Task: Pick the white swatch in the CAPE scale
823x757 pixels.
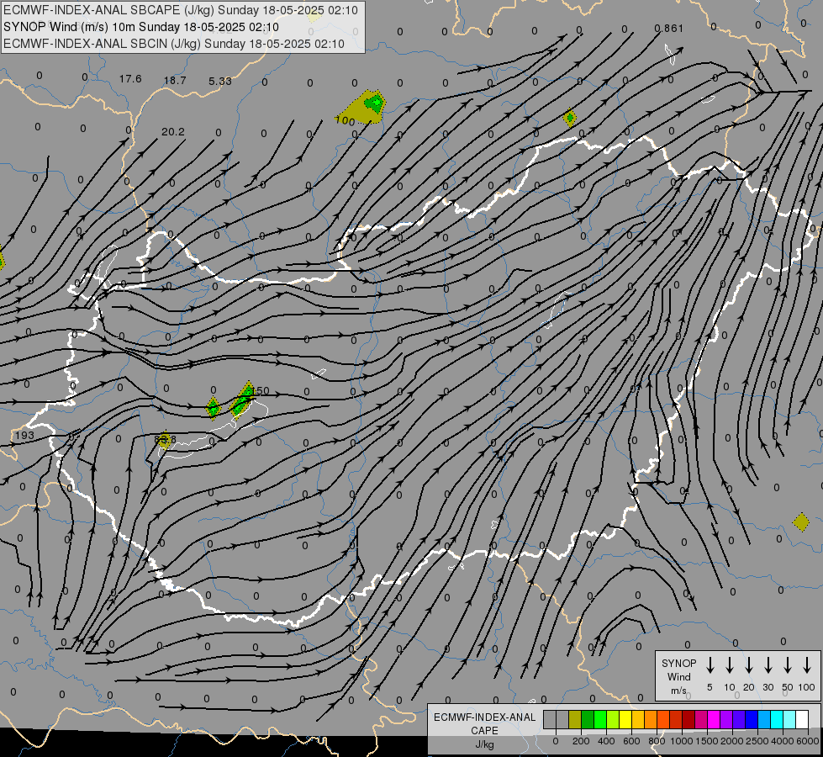Action: point(801,719)
